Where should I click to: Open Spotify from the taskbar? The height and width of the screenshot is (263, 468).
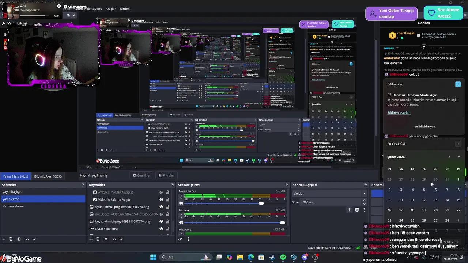click(283, 257)
